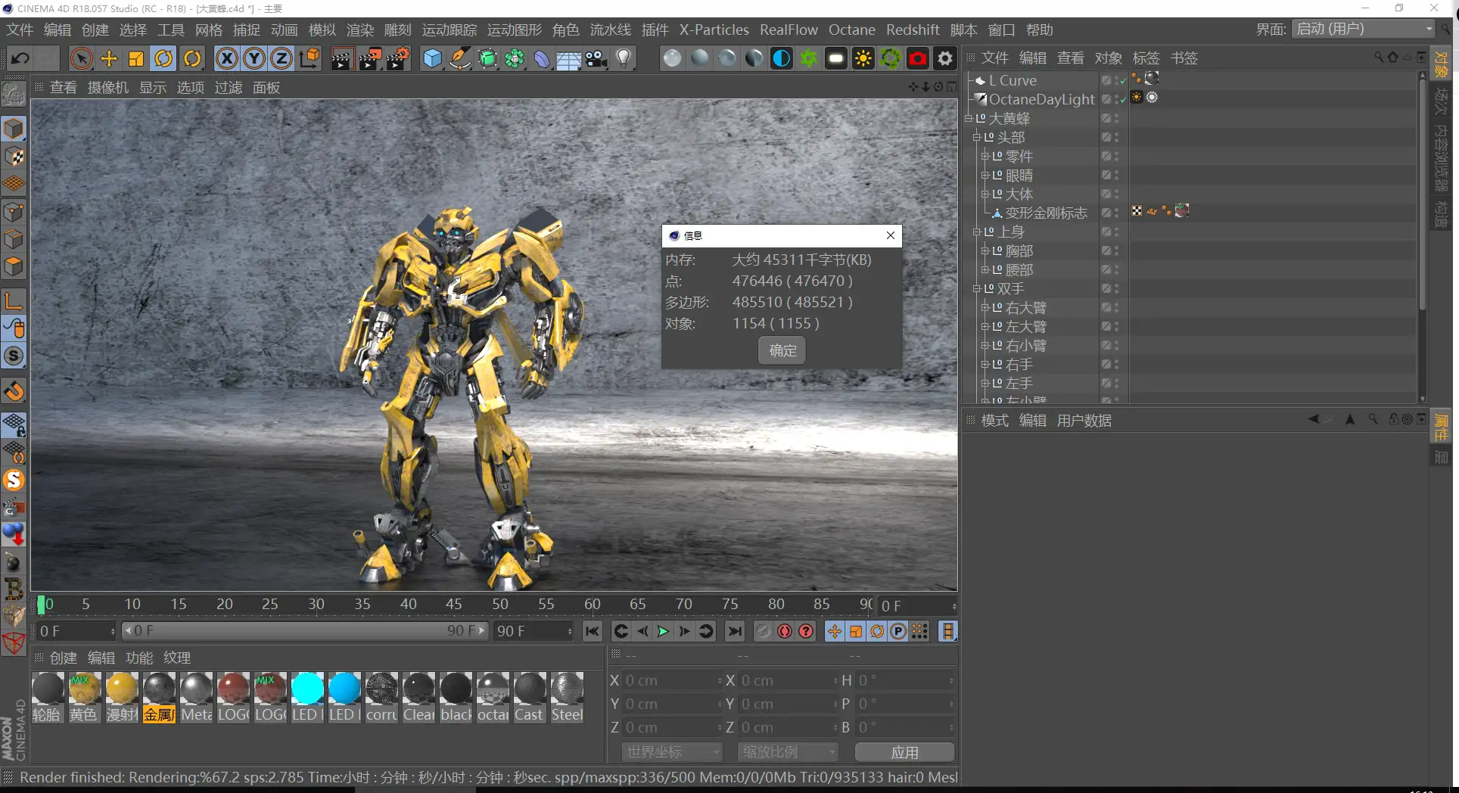This screenshot has width=1459, height=793.
Task: Collapse the 双手 group
Action: (977, 288)
